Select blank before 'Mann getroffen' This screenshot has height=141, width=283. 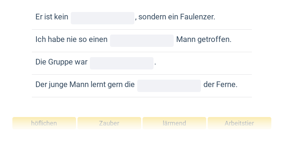(x=142, y=41)
